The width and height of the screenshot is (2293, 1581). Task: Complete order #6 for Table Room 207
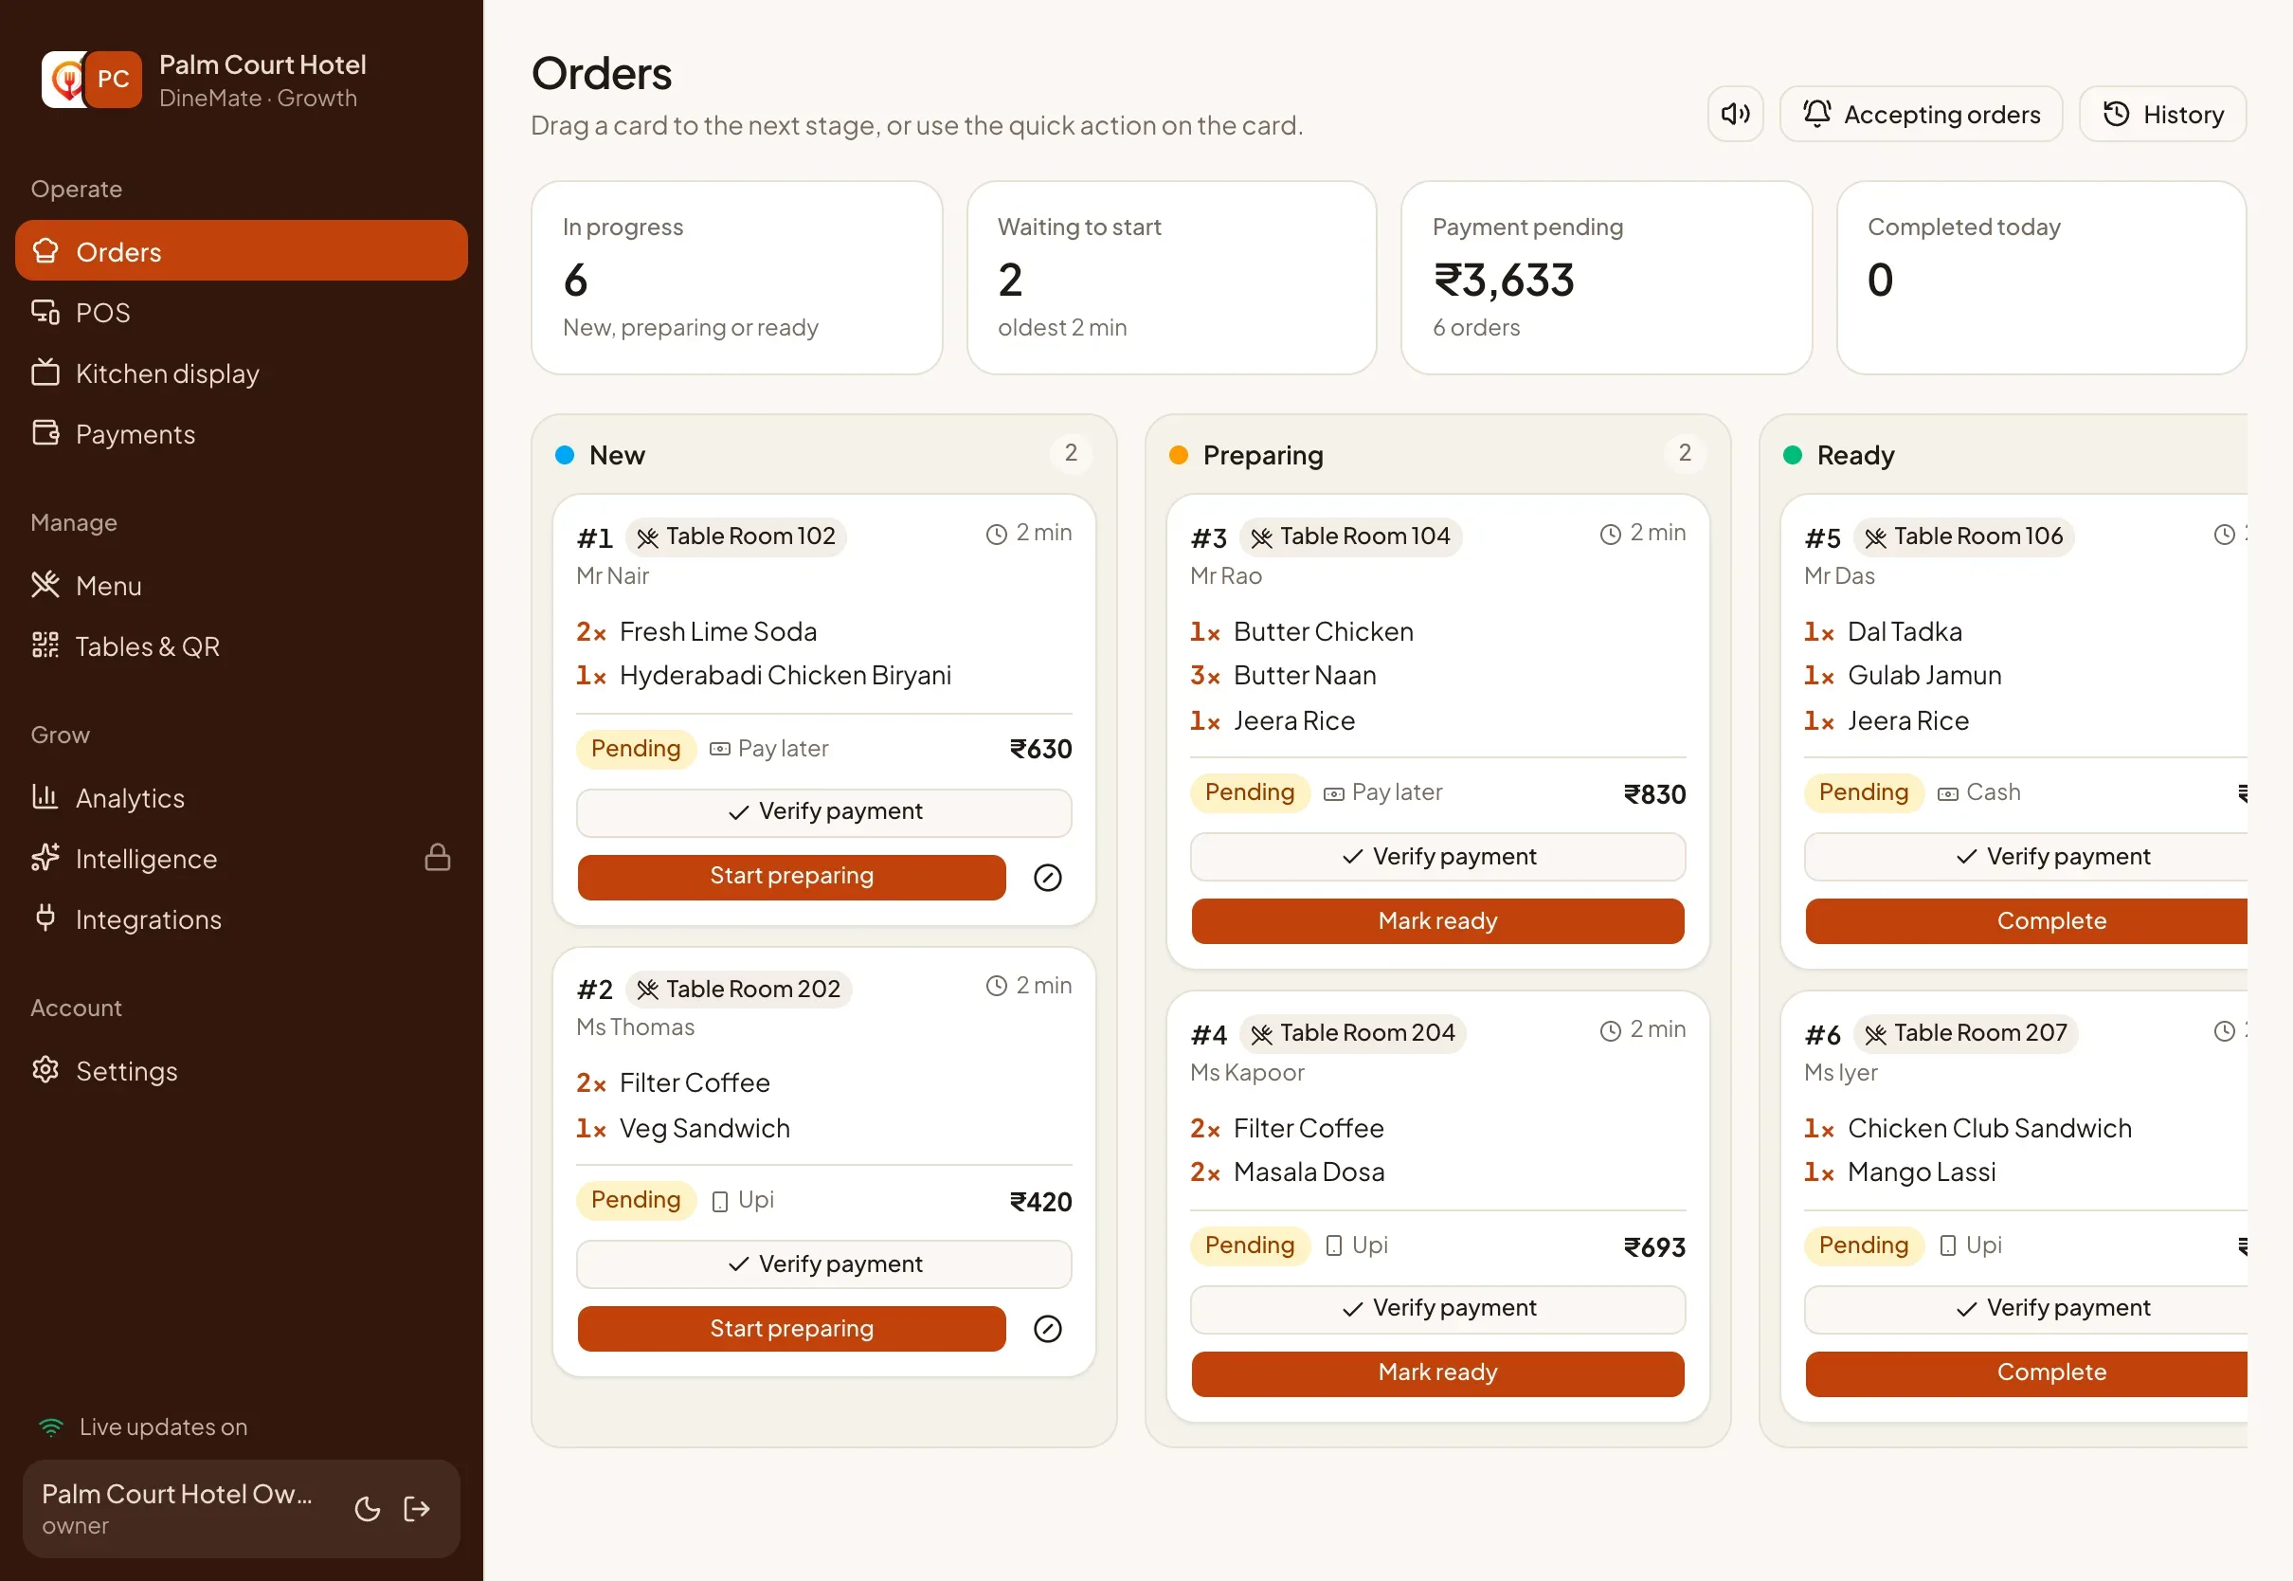2027,1373
